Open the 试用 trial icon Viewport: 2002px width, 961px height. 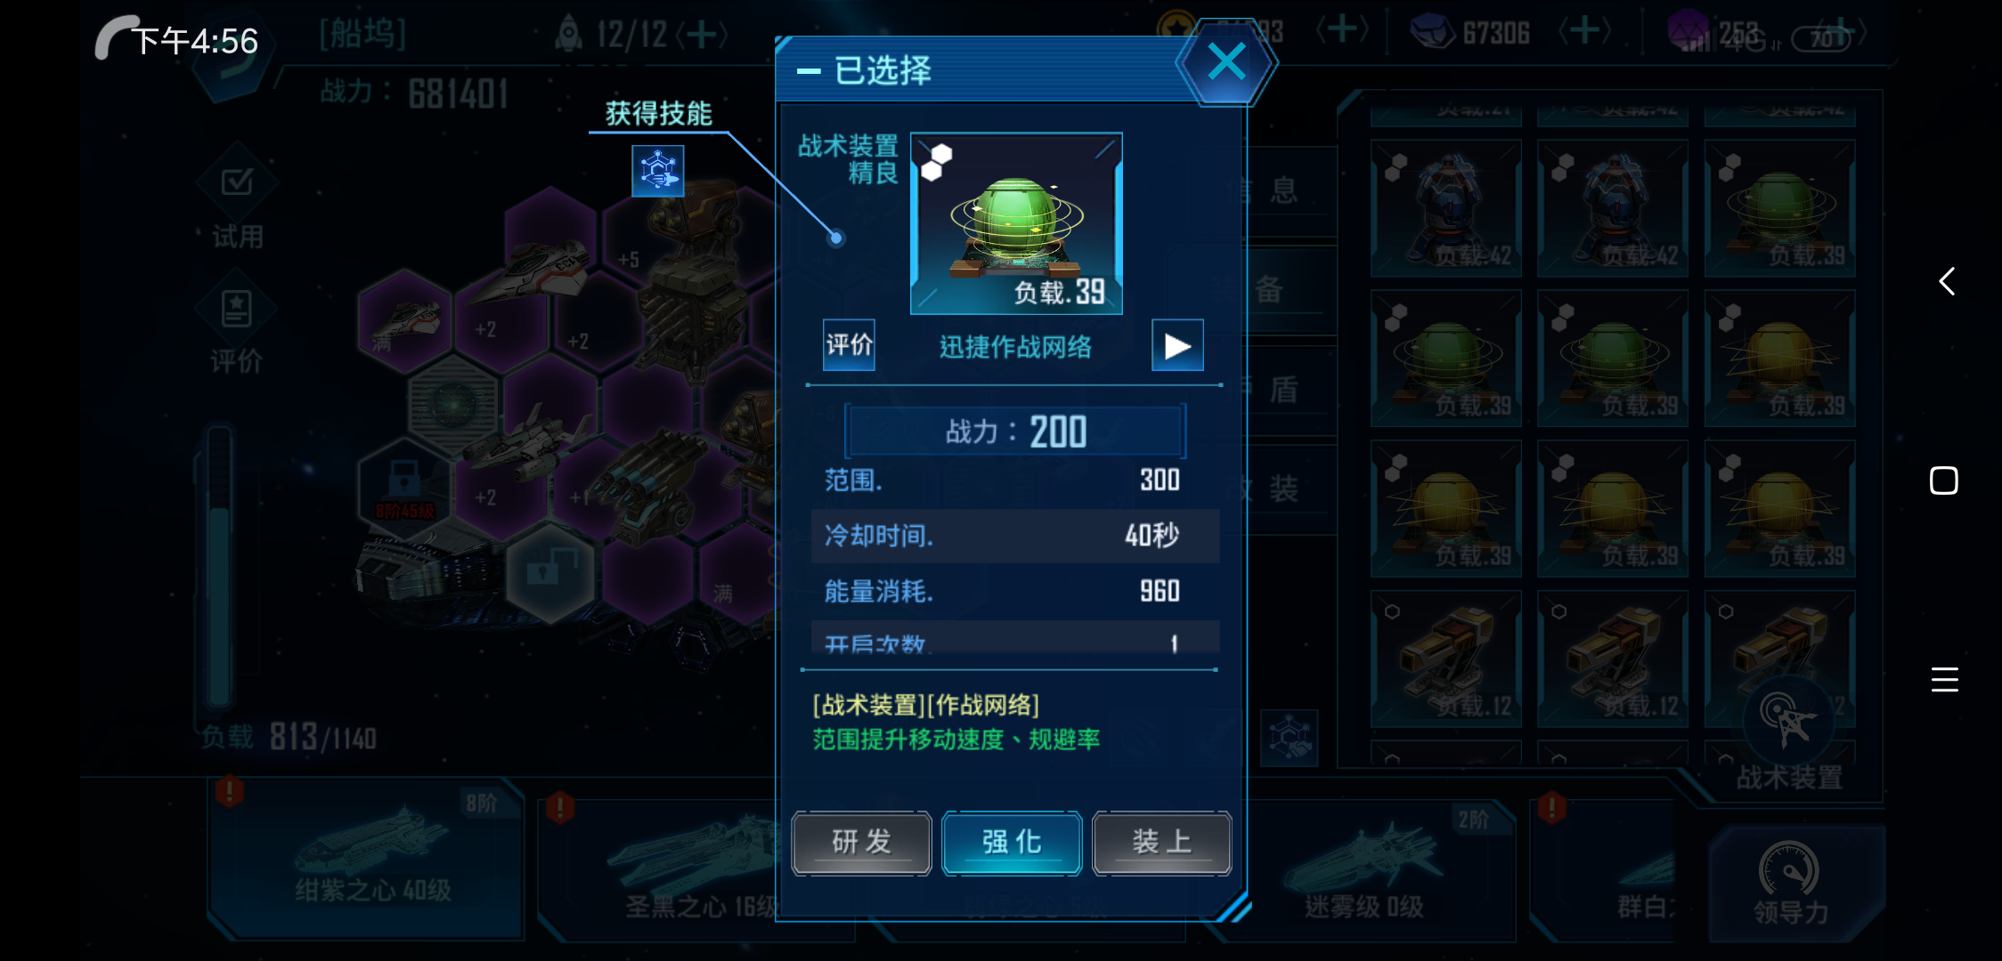237,200
